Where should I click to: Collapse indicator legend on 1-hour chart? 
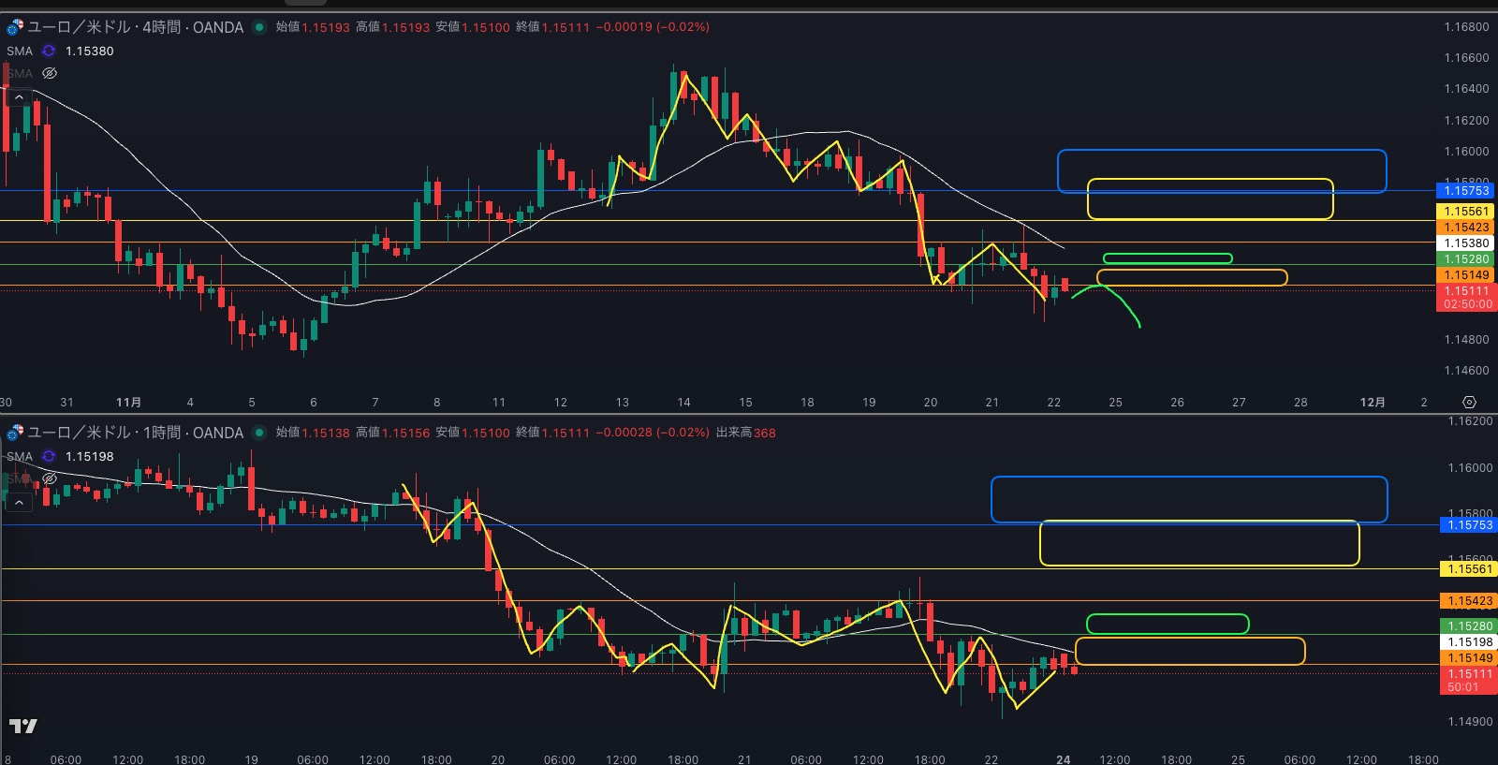[x=19, y=503]
